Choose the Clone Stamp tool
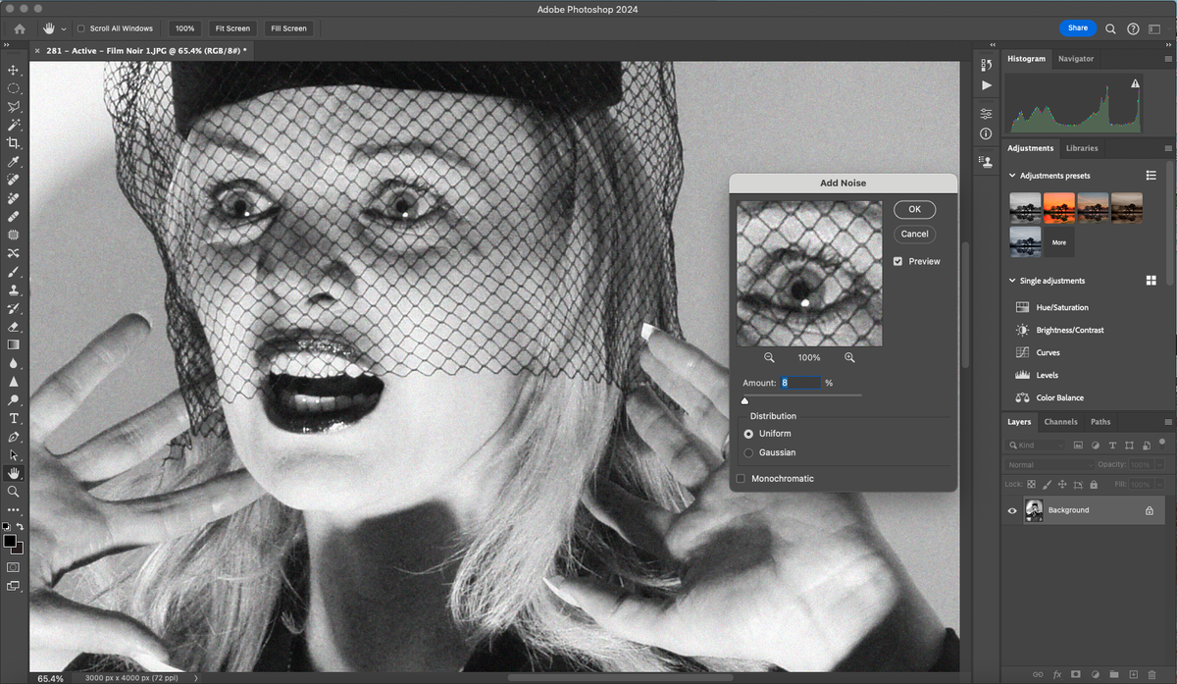1177x684 pixels. (x=14, y=289)
